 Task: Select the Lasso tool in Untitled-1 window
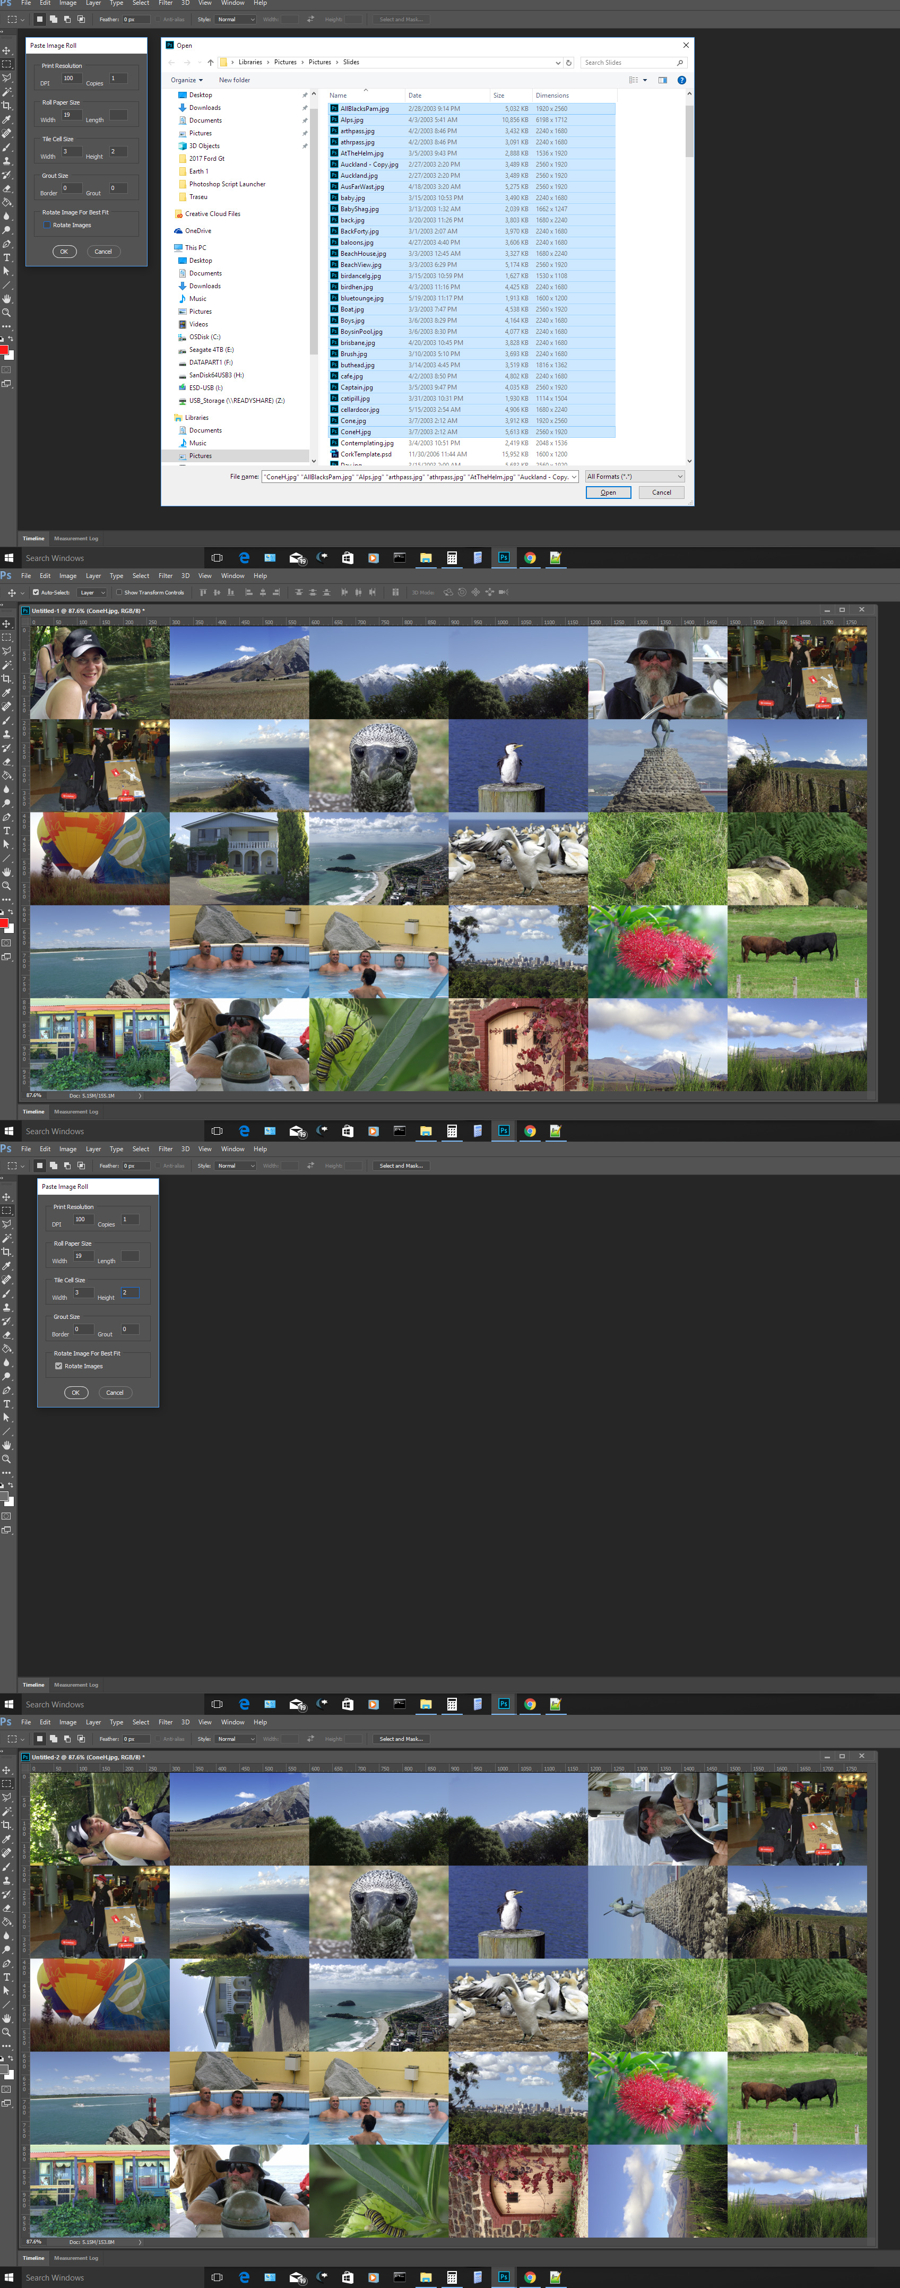(x=7, y=651)
